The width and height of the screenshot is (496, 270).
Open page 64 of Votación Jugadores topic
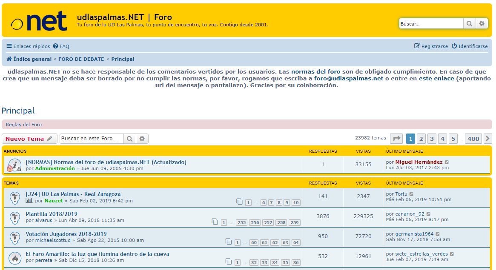296,242
